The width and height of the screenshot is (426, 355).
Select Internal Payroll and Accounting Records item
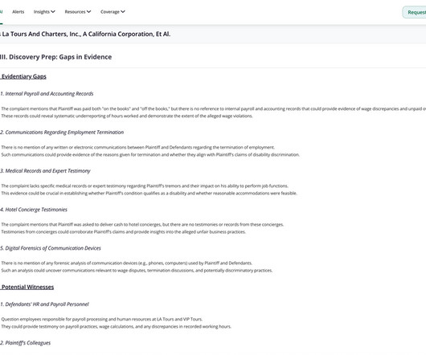point(47,94)
